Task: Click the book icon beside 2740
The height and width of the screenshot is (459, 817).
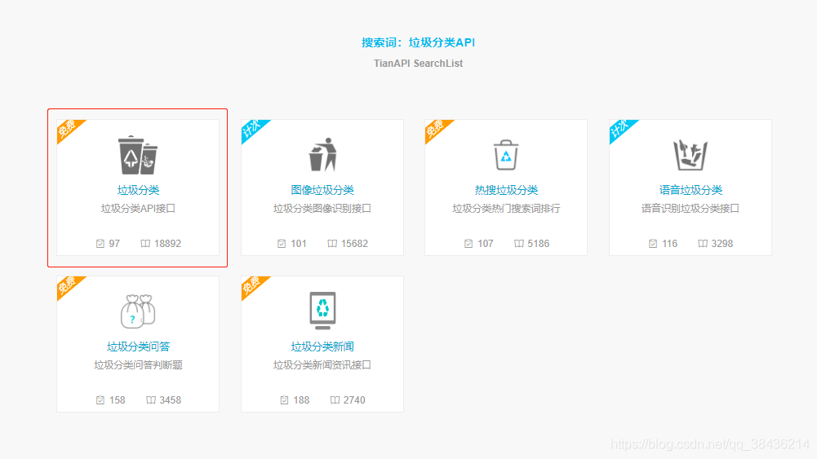Action: click(x=335, y=400)
